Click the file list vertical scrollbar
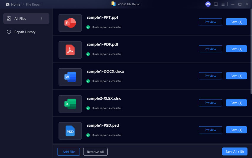 click(251, 51)
